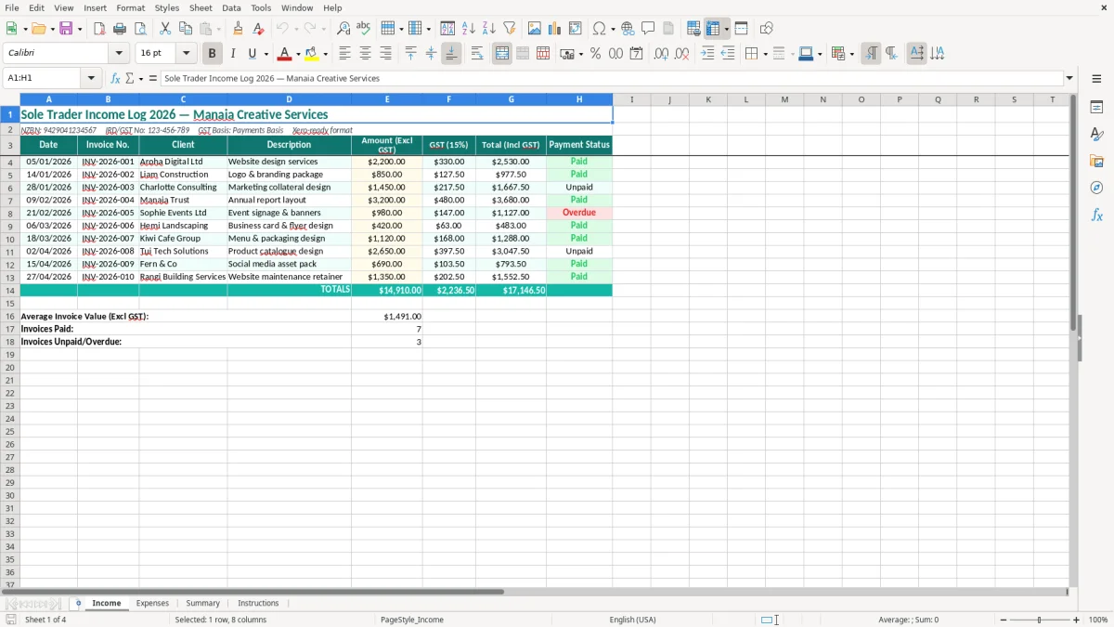Insert a chart via chart icon
The image size is (1114, 627).
pyautogui.click(x=555, y=29)
